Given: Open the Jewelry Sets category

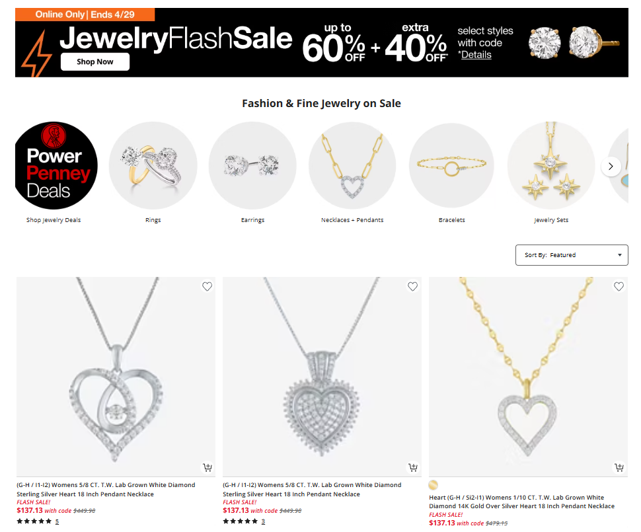Looking at the screenshot, I should 551,165.
